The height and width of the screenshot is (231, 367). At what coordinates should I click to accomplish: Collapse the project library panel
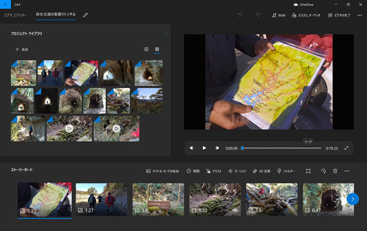click(x=166, y=34)
